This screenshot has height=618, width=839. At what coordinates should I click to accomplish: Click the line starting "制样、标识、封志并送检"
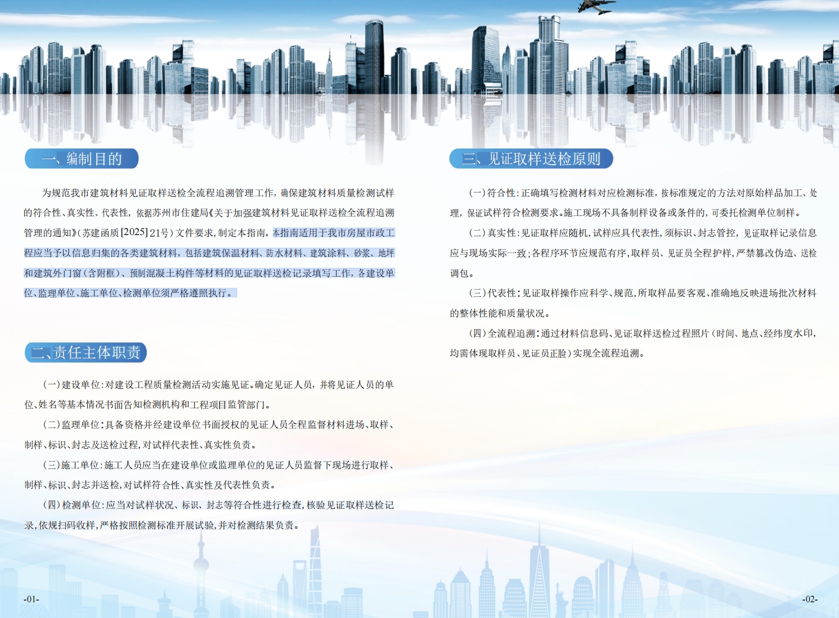(150, 485)
